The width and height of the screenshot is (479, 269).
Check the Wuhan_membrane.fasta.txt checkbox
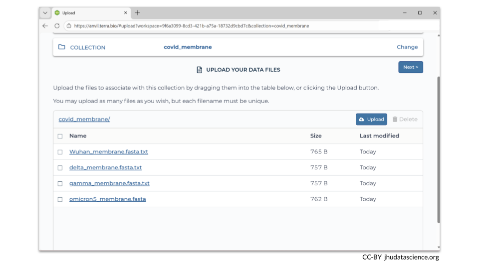[x=60, y=152]
